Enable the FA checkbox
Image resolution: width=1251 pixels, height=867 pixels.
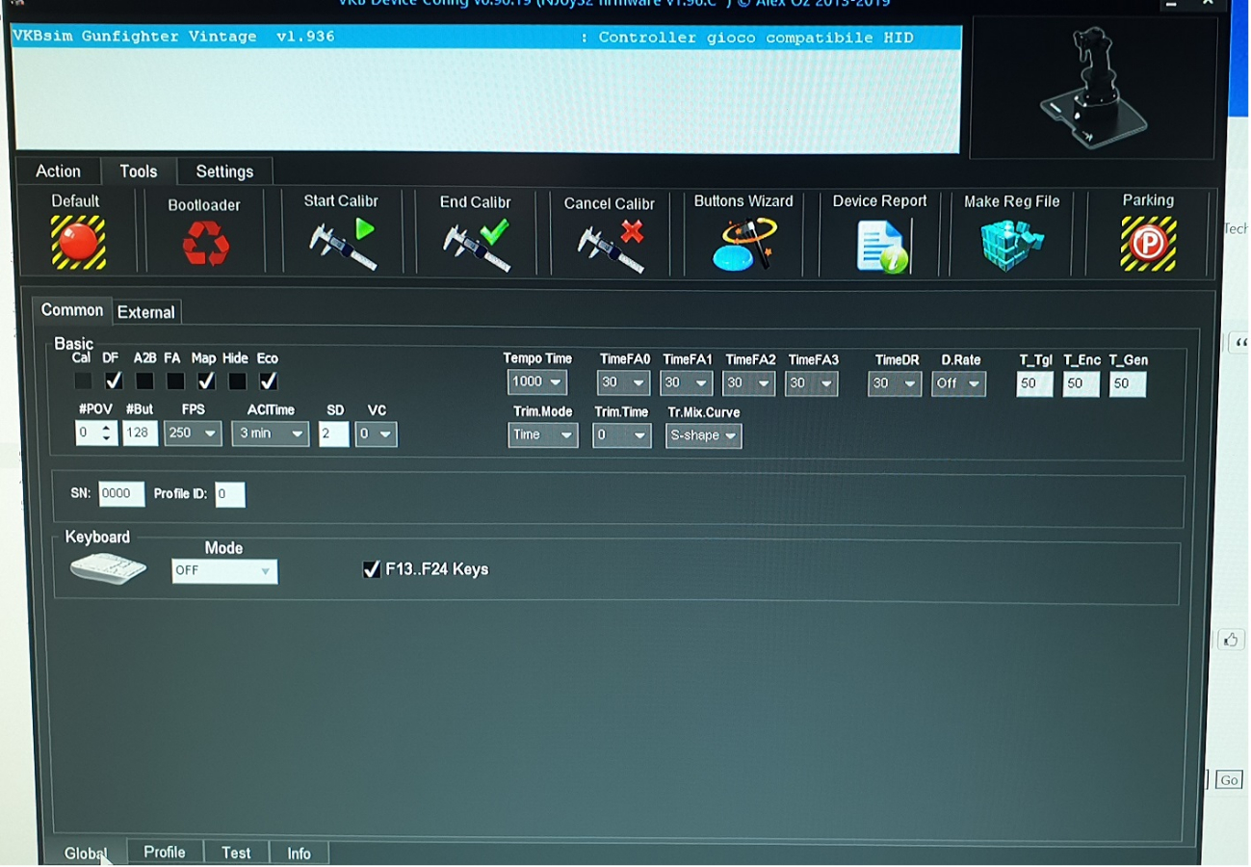click(x=175, y=381)
